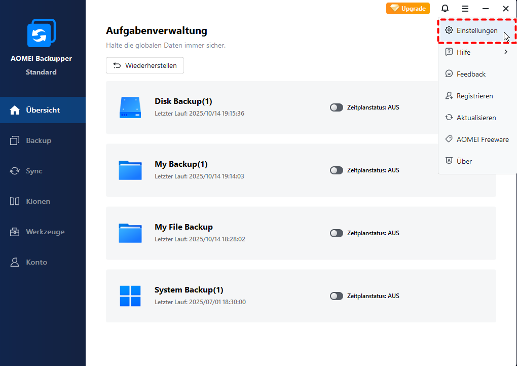The width and height of the screenshot is (517, 366).
Task: Select the My Backup(1) task title
Action: coord(181,164)
